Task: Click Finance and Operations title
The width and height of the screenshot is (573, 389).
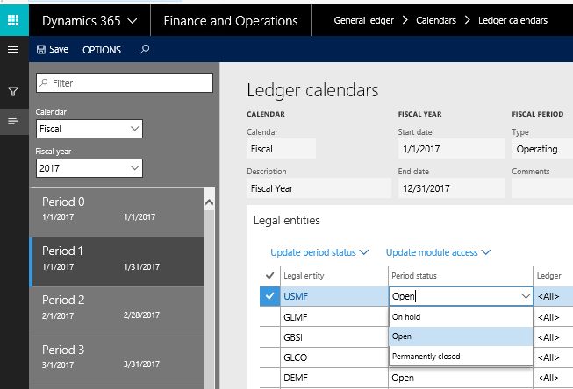Action: [x=231, y=21]
